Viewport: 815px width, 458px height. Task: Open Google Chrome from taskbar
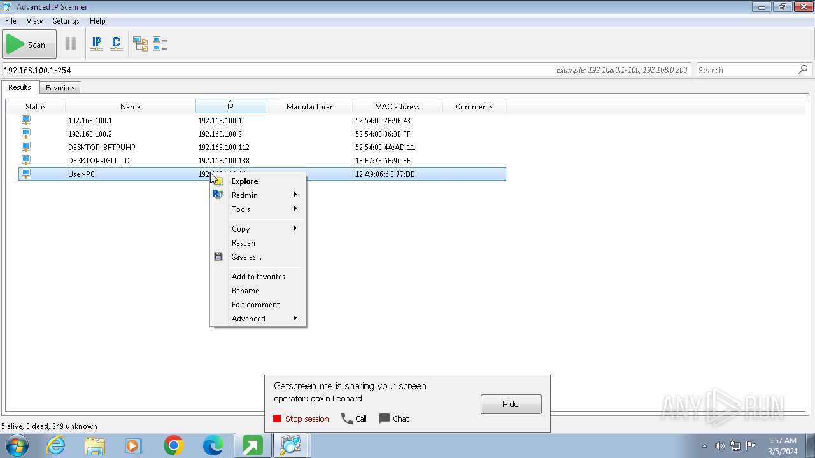point(173,445)
